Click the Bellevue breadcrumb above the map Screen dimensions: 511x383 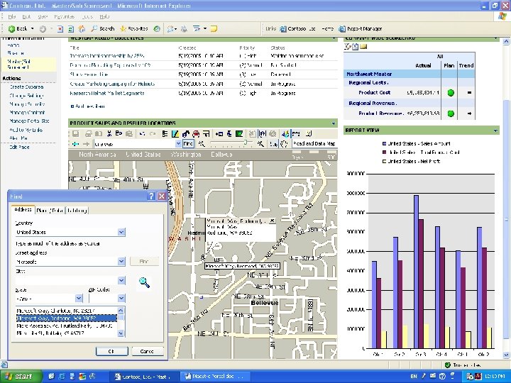coord(221,155)
